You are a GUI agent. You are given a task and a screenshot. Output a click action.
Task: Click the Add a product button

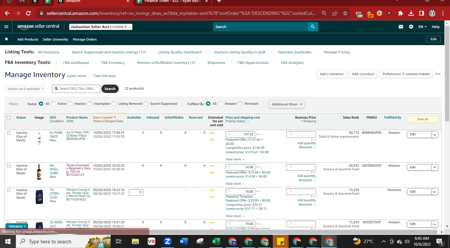(x=363, y=74)
